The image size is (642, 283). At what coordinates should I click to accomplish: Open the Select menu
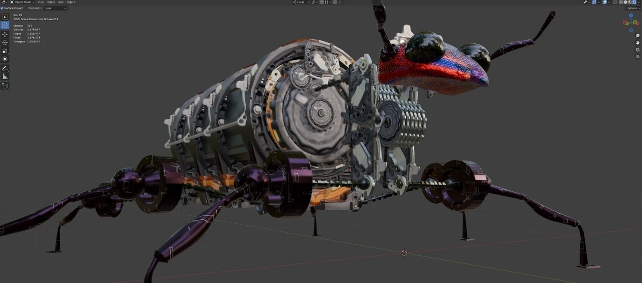pos(51,2)
